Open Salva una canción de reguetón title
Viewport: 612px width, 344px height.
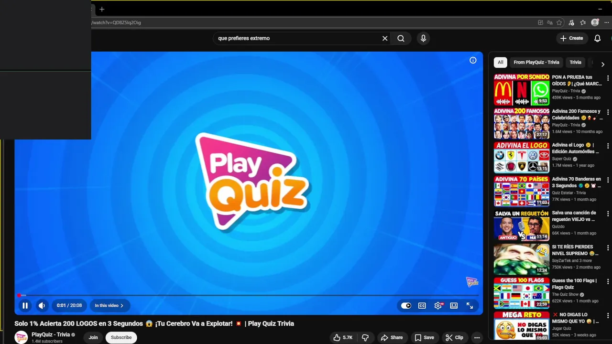(574, 216)
